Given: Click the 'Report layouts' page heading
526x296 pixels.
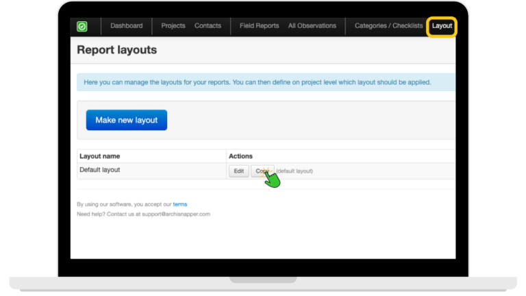Looking at the screenshot, I should point(116,49).
